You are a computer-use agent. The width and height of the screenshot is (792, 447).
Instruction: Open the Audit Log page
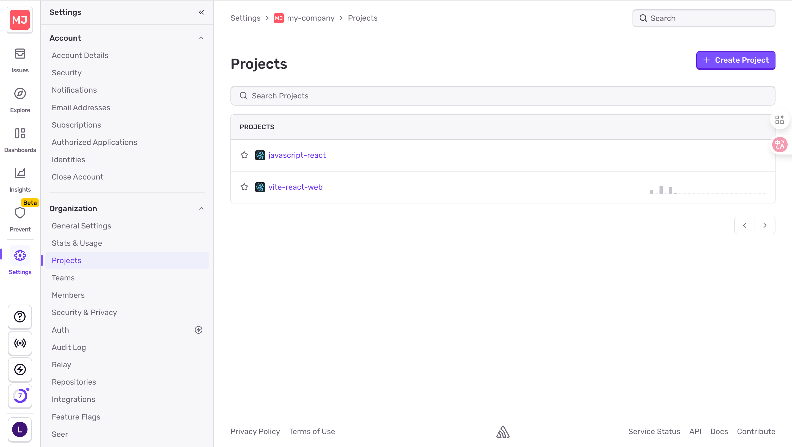click(68, 347)
